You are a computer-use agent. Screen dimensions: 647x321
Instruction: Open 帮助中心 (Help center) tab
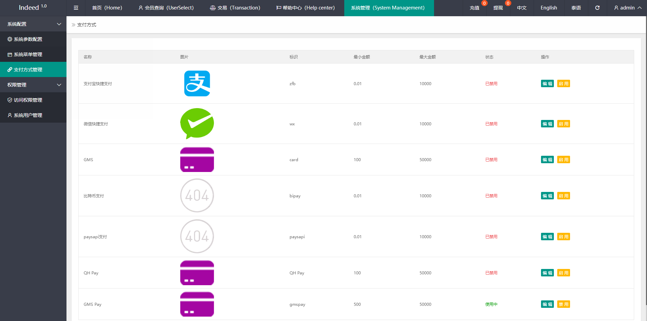305,8
